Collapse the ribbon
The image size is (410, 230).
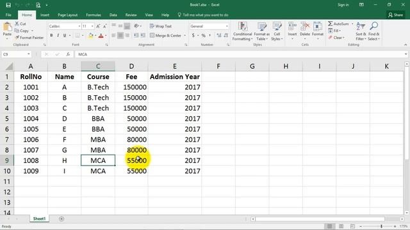click(x=406, y=45)
